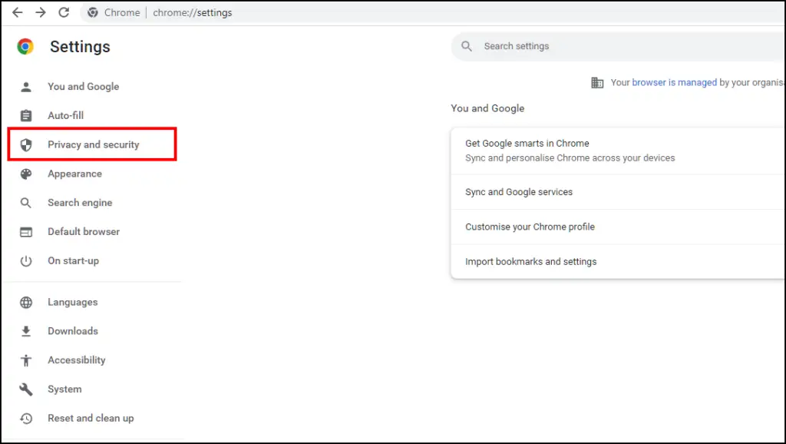Open Get Google smarts in Chrome row
The height and width of the screenshot is (444, 786).
click(618, 151)
